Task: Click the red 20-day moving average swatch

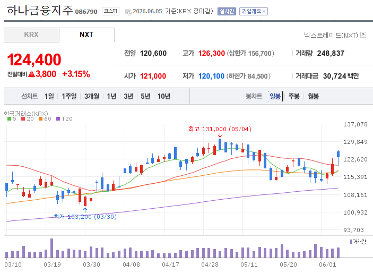Action: (23, 118)
